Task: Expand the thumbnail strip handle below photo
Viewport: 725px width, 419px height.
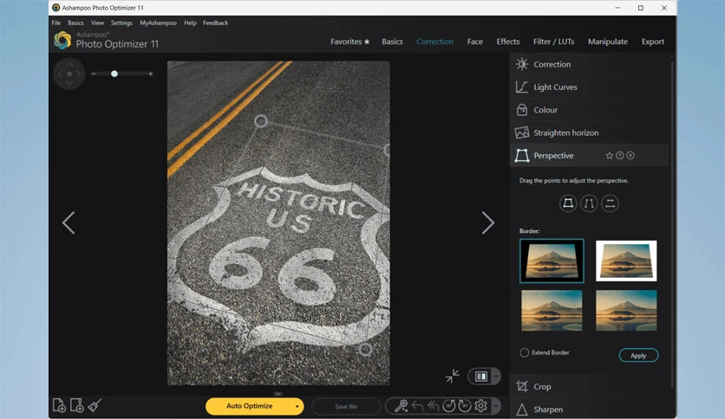Action: pos(278,394)
